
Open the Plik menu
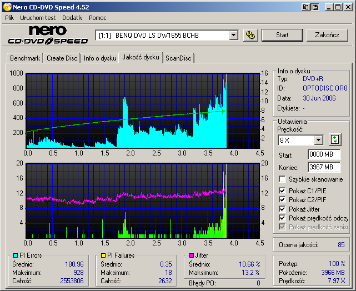point(9,18)
